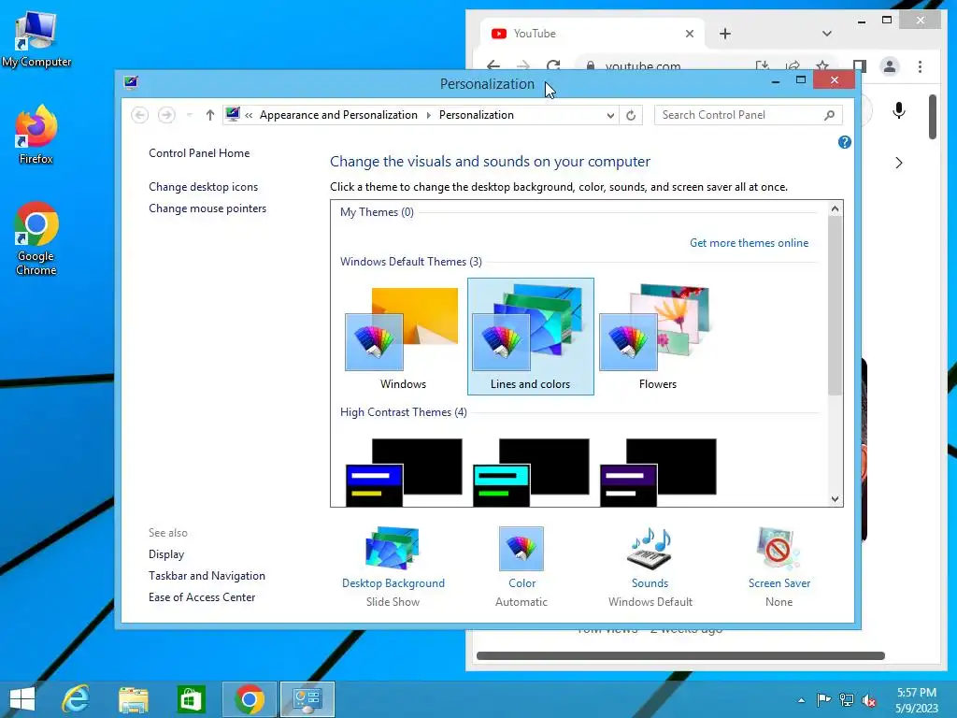
Task: Open Windows Store from taskbar
Action: pos(191,699)
